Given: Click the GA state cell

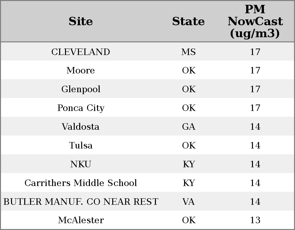Looking at the screenshot, I should click(x=188, y=126).
